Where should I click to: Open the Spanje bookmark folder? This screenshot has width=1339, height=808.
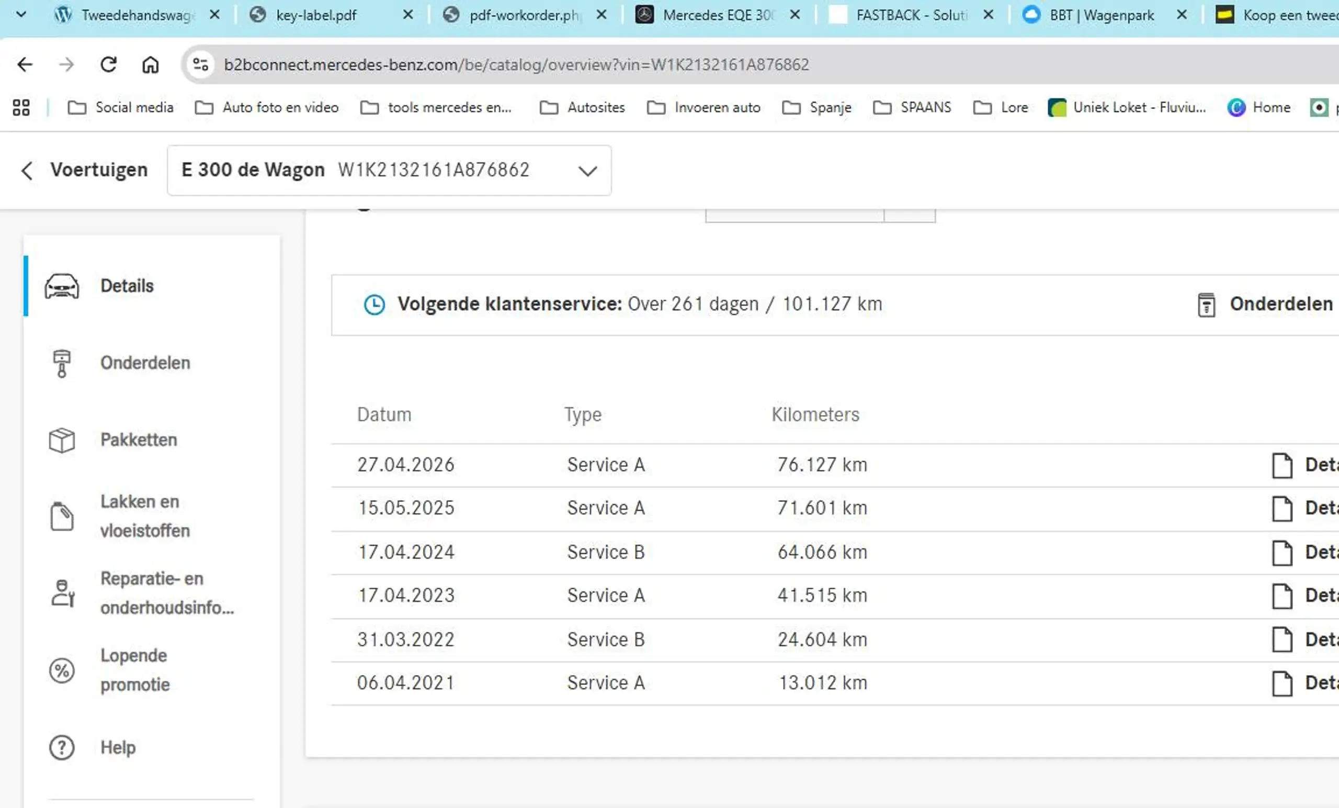[817, 108]
